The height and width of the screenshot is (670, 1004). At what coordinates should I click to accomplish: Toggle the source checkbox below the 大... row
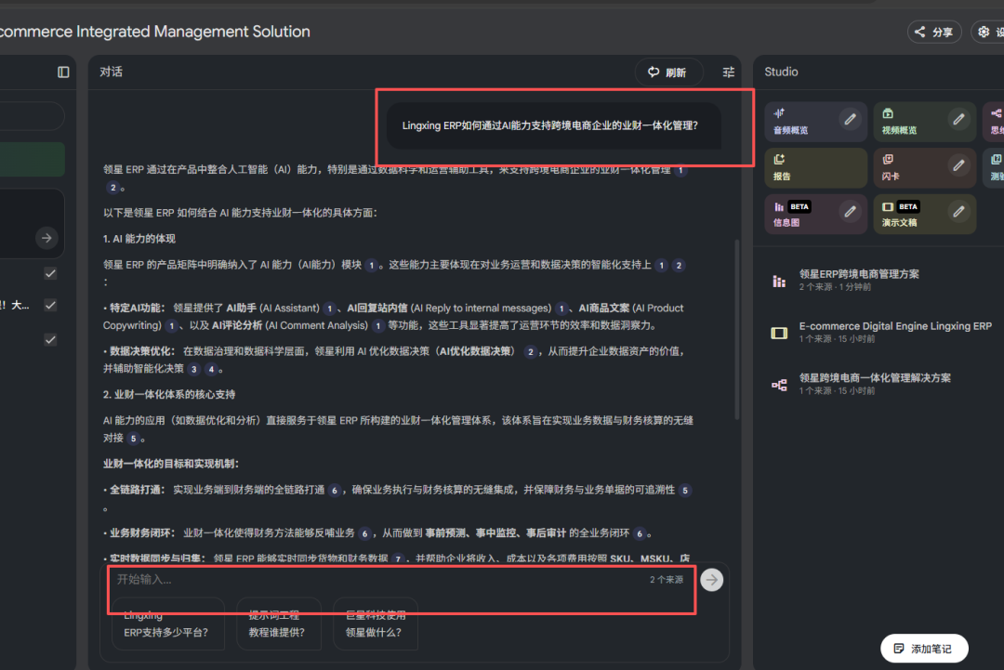pyautogui.click(x=50, y=340)
